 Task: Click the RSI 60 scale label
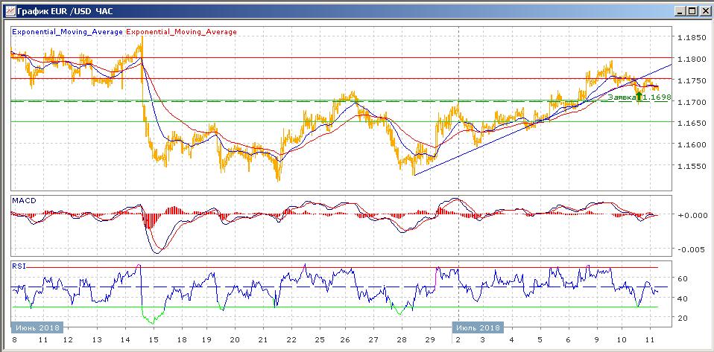coord(682,278)
